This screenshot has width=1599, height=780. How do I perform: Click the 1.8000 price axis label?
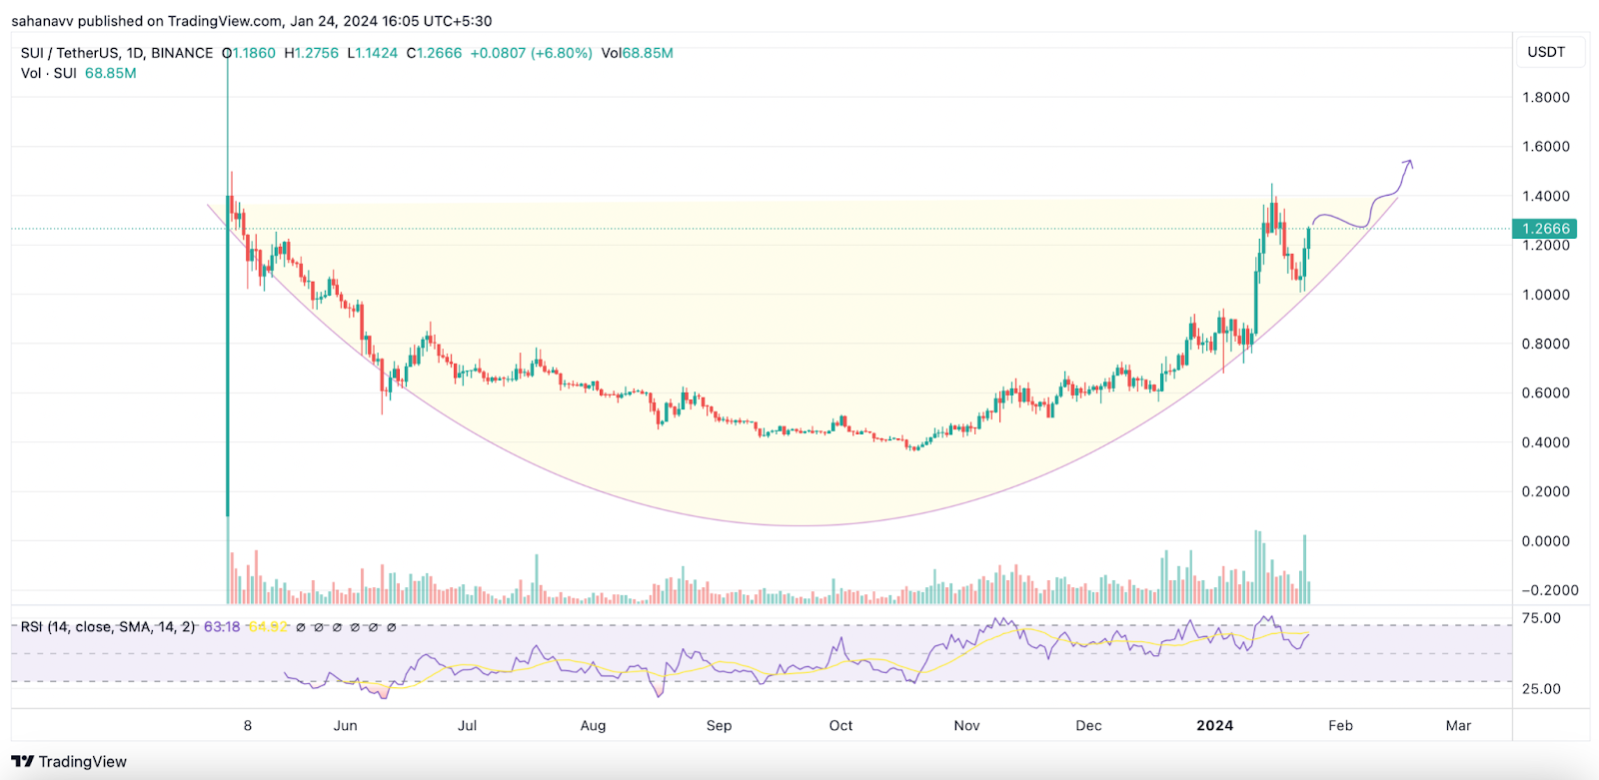coord(1546,97)
